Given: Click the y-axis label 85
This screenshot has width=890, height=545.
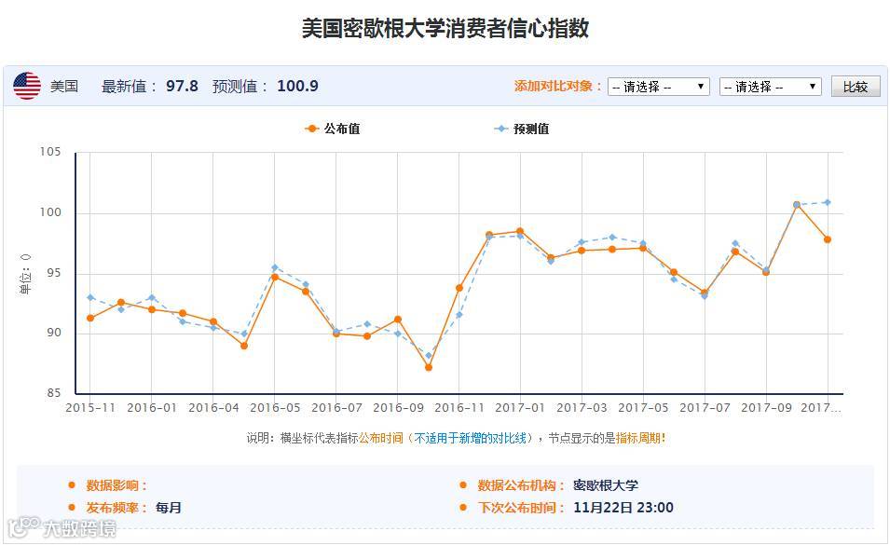Looking at the screenshot, I should tap(54, 393).
